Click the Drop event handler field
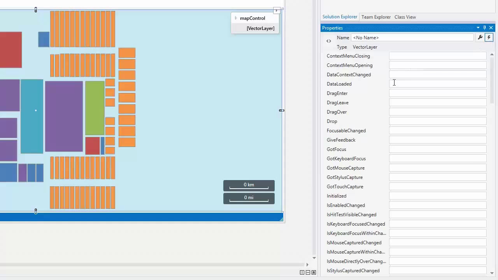Image resolution: width=498 pixels, height=280 pixels. point(438,121)
